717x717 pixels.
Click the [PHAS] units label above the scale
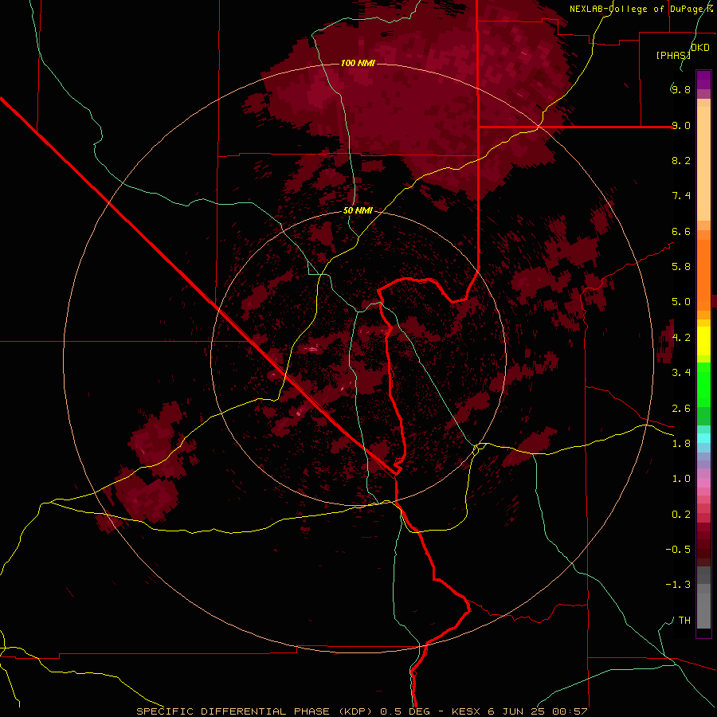click(673, 55)
